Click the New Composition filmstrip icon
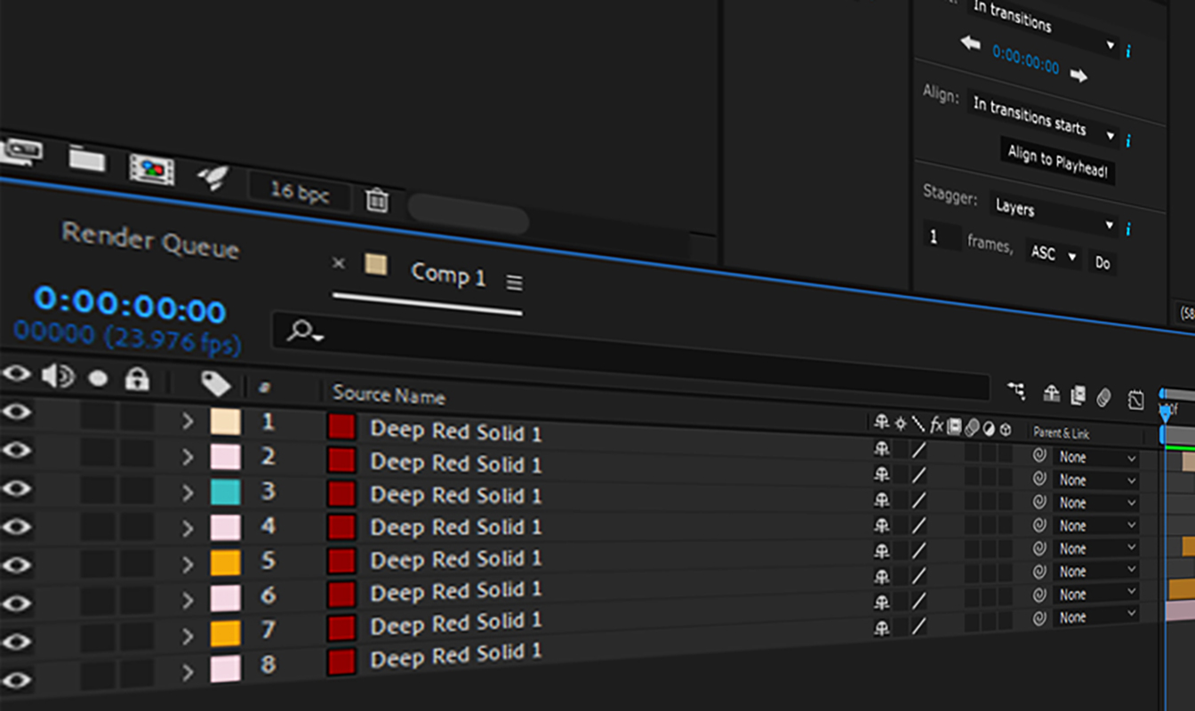This screenshot has height=711, width=1195. (151, 169)
